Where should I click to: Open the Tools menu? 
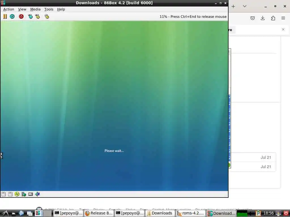pyautogui.click(x=49, y=9)
